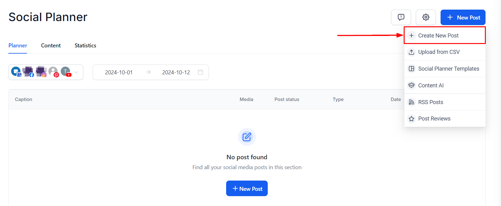Select the YouTube account avatar

[x=66, y=72]
